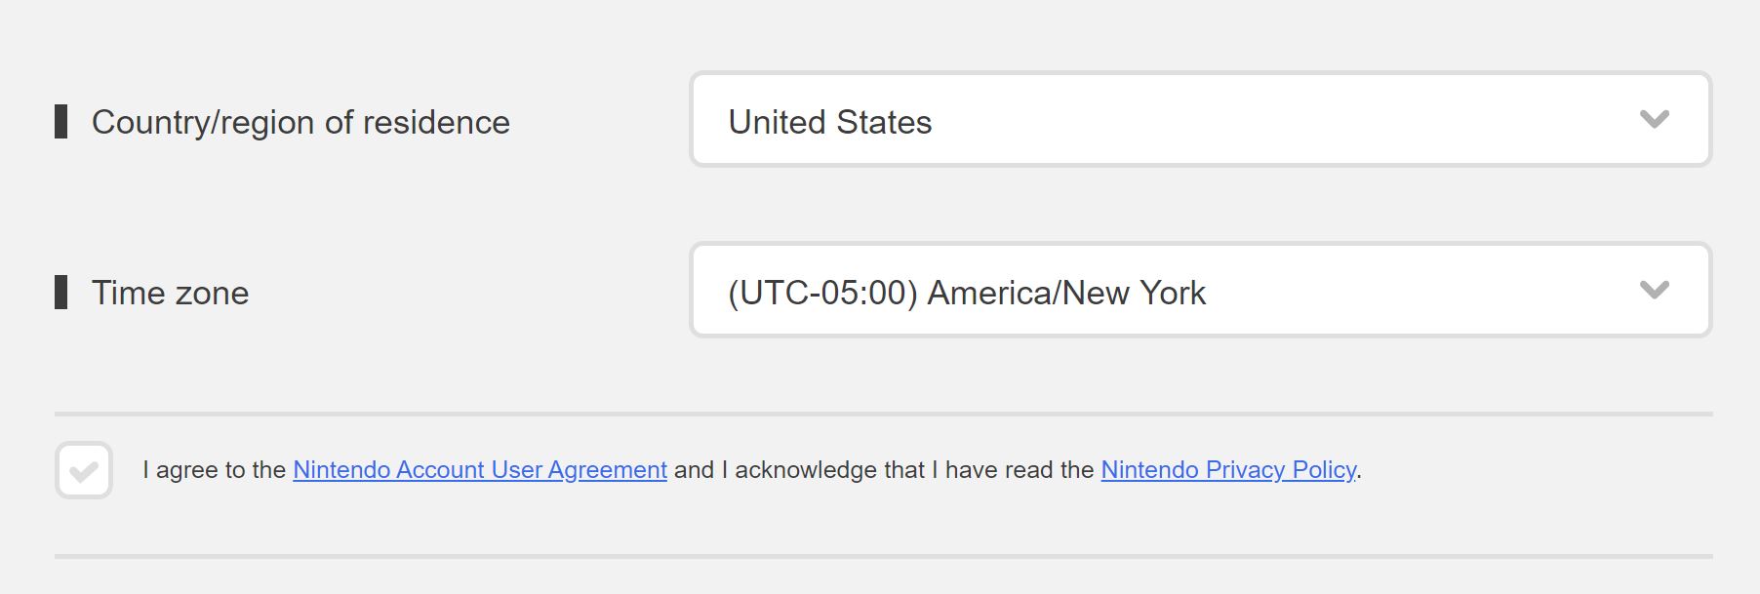Click the dark bar marker beside Time zone

click(x=61, y=293)
